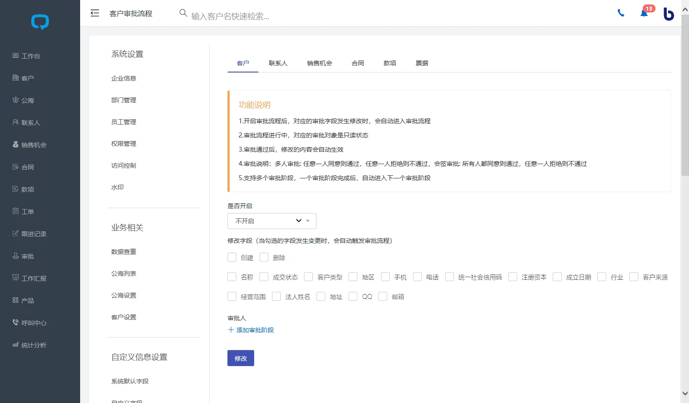The height and width of the screenshot is (403, 689).
Task: Check the 行业 checkbox
Action: [602, 277]
